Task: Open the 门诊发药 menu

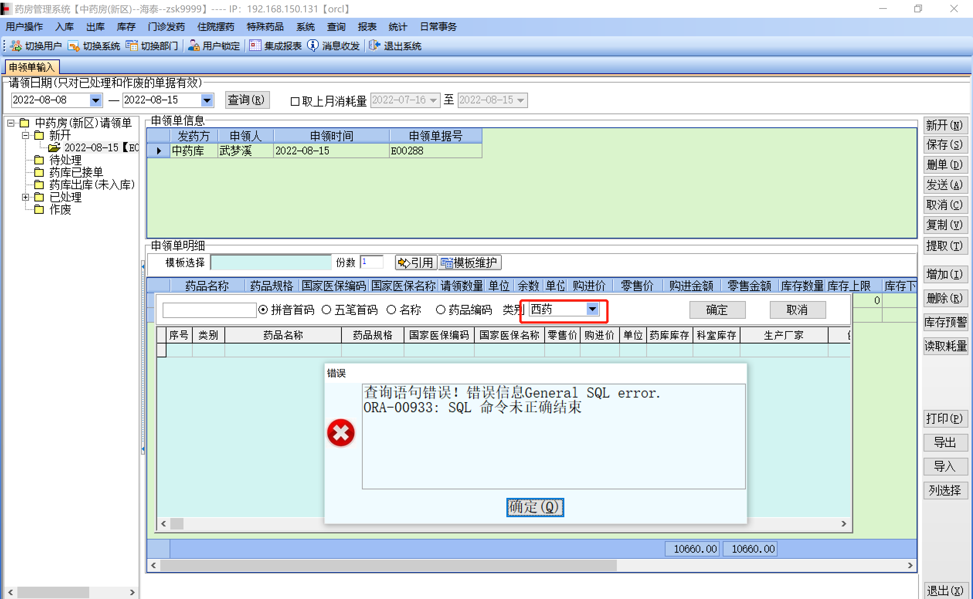Action: [x=166, y=27]
